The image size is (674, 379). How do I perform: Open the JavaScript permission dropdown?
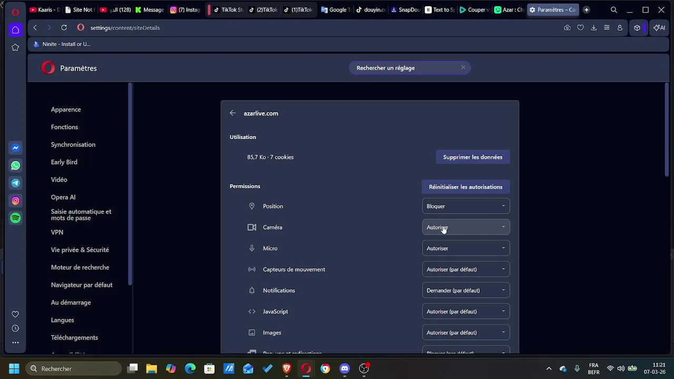466,312
